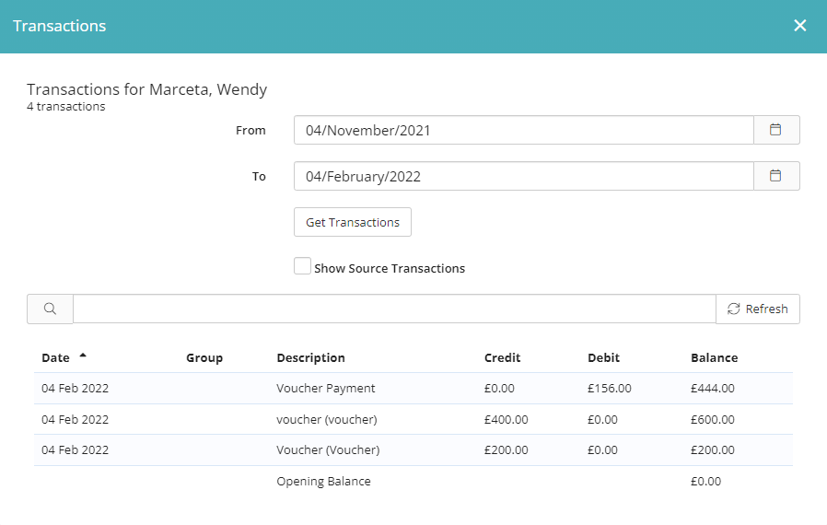
Task: Click the Date sort arrow icon
Action: coord(83,356)
